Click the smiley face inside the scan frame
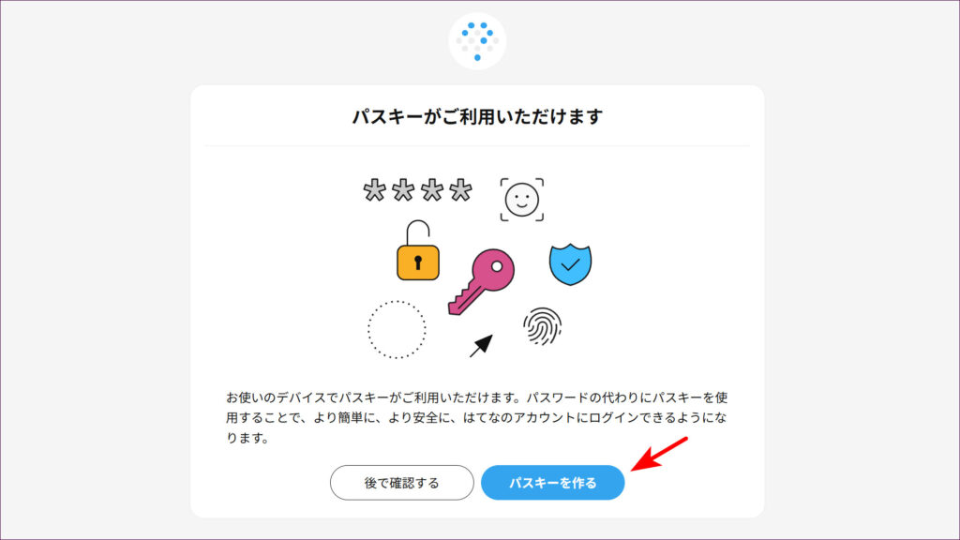The width and height of the screenshot is (960, 540). tap(521, 200)
